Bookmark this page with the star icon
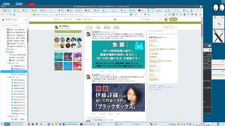The height and width of the screenshot is (126, 225). tap(148, 14)
